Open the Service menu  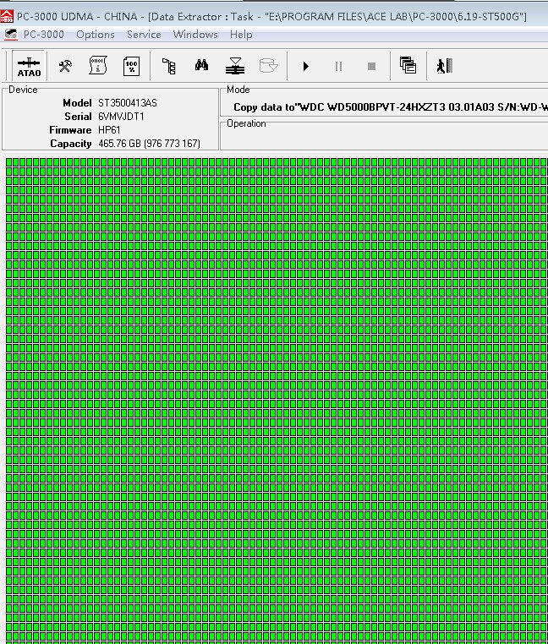click(x=144, y=35)
